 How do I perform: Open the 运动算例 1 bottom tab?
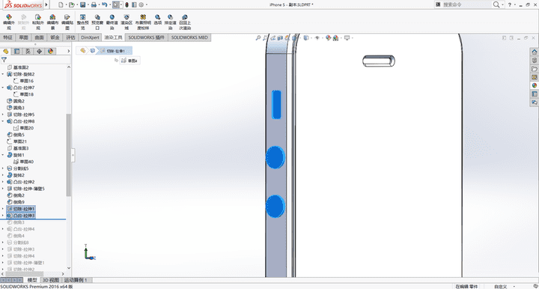pos(76,280)
